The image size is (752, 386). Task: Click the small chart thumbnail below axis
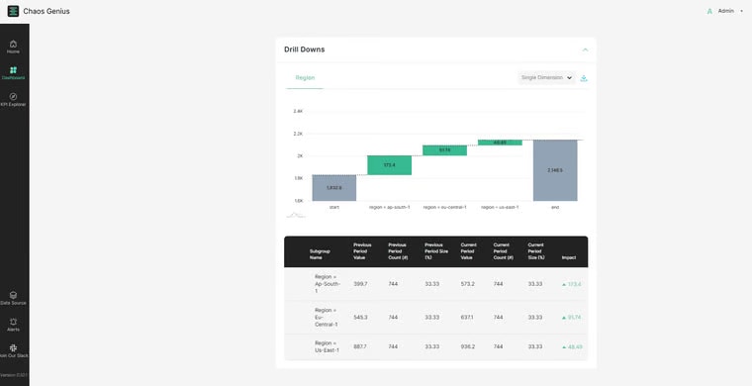point(296,216)
